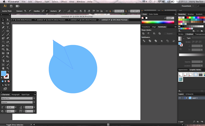The width and height of the screenshot is (205, 126).
Task: Open Arrange Documents dropdown
Action: [18, 6]
